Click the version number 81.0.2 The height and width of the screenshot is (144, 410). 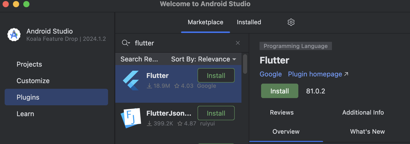[x=316, y=91]
